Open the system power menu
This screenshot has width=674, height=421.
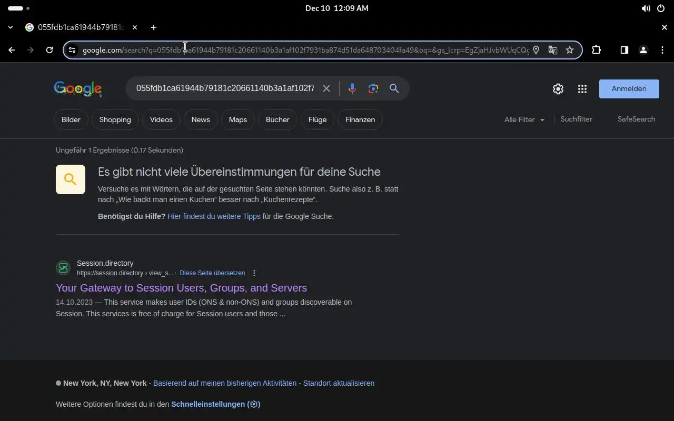pos(661,8)
